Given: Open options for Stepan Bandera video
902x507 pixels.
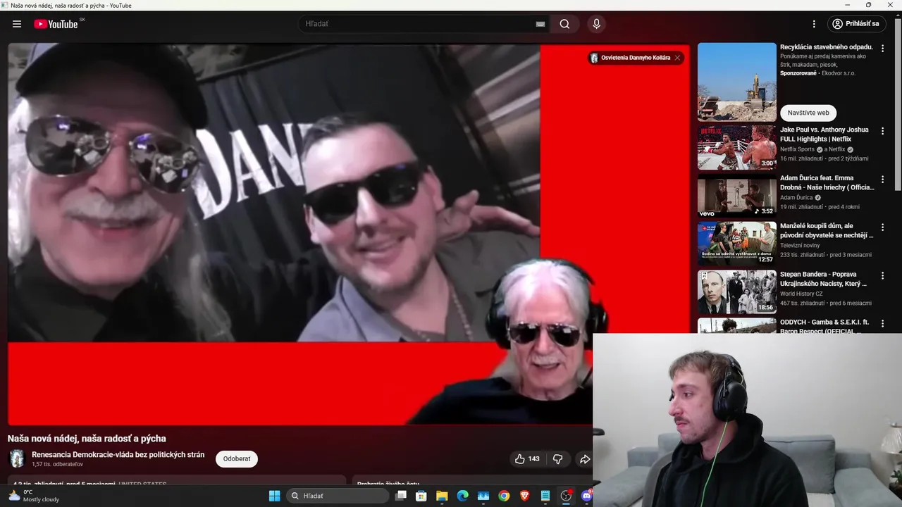Looking at the screenshot, I should [882, 275].
